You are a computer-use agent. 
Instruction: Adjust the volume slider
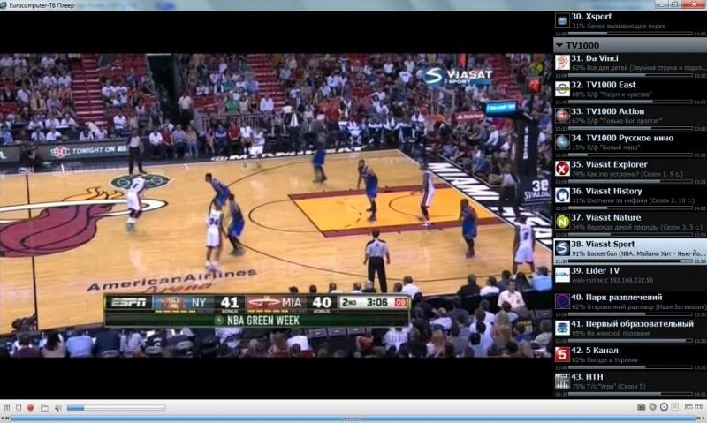coord(116,408)
